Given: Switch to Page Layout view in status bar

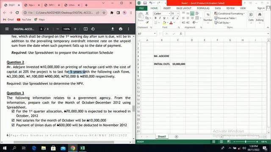Looking at the screenshot, I should click(x=221, y=142).
